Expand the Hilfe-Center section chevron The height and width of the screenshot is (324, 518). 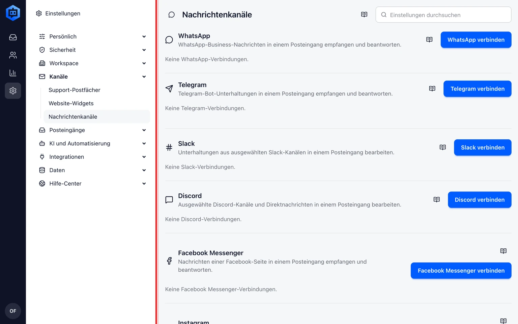(144, 184)
